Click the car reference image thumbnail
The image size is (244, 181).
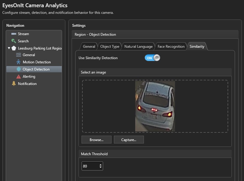pos(155,106)
